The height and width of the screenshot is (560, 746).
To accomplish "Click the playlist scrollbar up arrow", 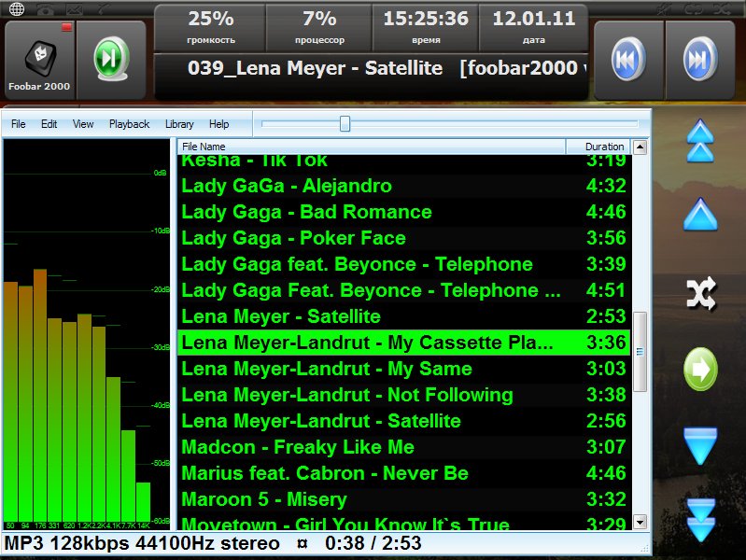I will pos(640,147).
